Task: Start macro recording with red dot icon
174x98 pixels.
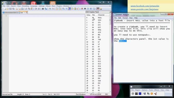Action: coord(82,9)
